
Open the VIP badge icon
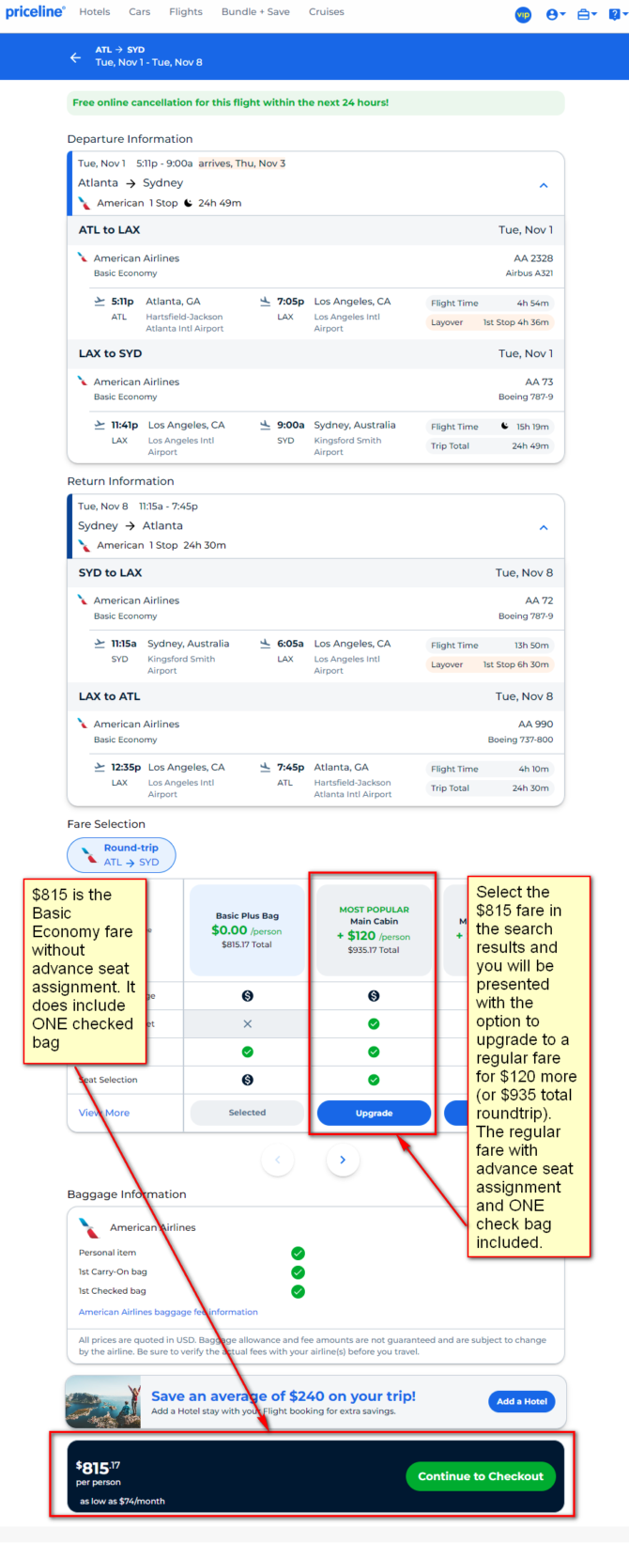(x=523, y=14)
